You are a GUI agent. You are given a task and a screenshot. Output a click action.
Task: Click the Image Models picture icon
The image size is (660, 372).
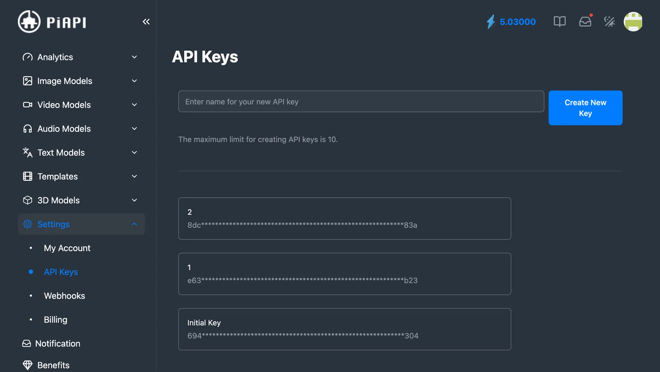(27, 81)
